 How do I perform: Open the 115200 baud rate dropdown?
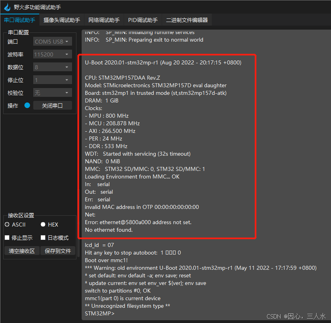52,54
